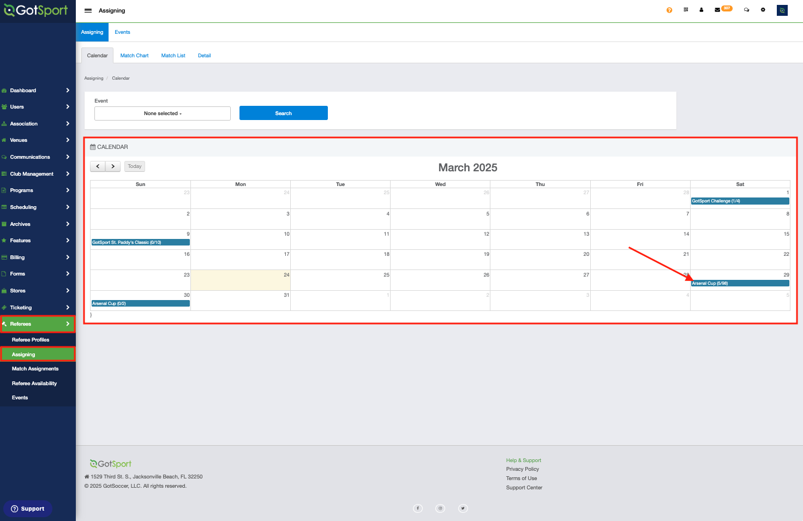Open the Support Center footer link
The image size is (803, 521).
tap(524, 488)
